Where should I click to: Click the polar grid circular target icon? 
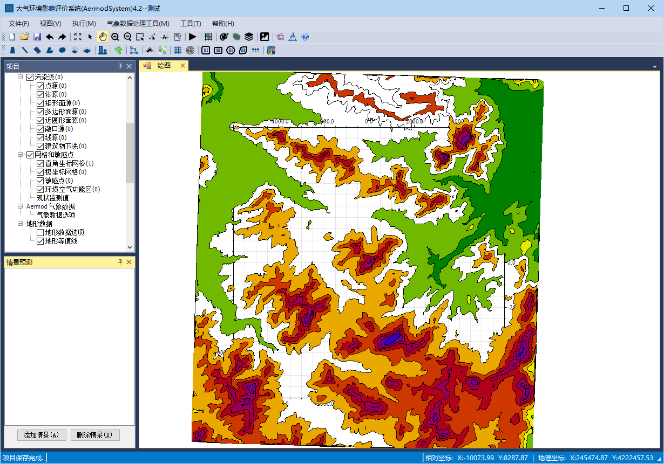[x=190, y=50]
